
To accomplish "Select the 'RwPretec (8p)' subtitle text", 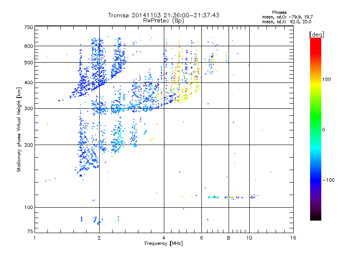I will [x=163, y=21].
